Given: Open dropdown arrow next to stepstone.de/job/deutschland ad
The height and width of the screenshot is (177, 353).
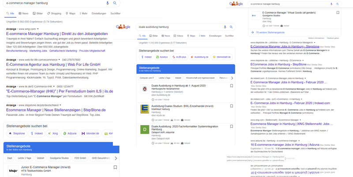Looking at the screenshot, I should coord(60,105).
